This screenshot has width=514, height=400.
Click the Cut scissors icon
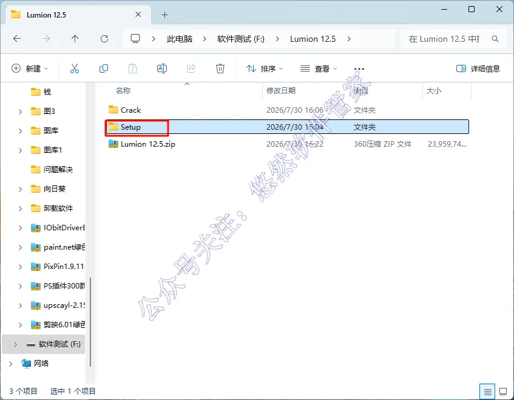(x=75, y=68)
